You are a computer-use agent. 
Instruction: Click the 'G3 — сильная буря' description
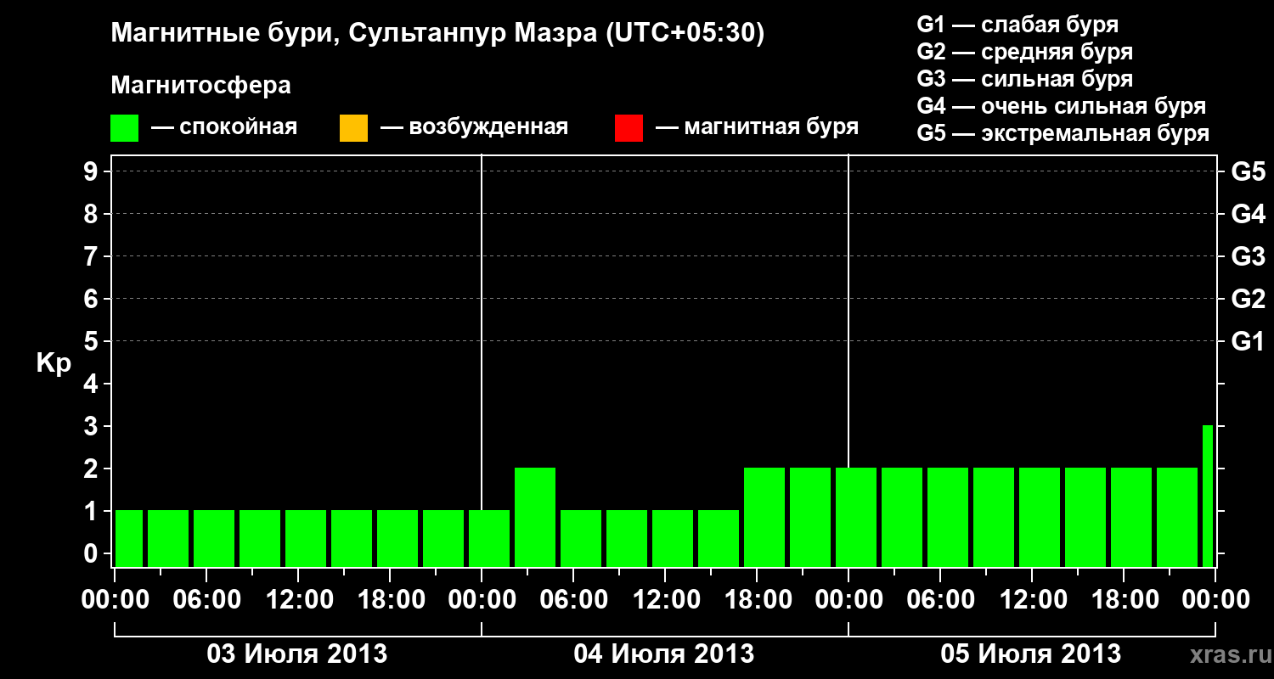point(1025,79)
